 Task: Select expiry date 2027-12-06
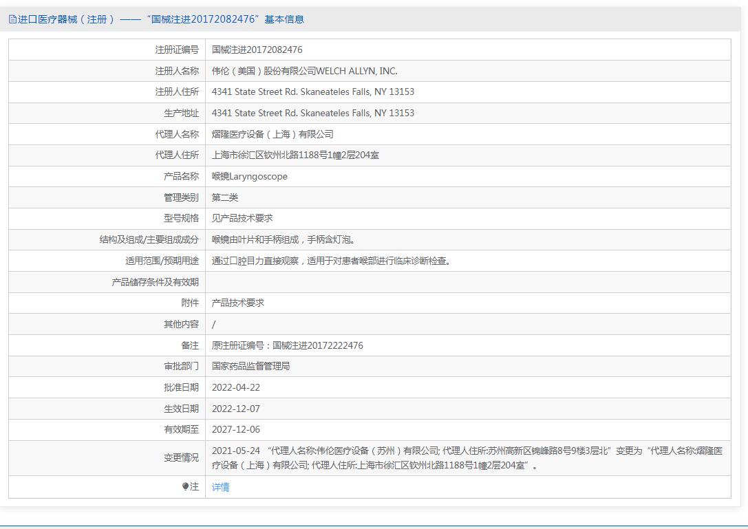point(236,429)
